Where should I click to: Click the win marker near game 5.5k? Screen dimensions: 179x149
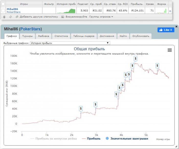tap(157, 66)
